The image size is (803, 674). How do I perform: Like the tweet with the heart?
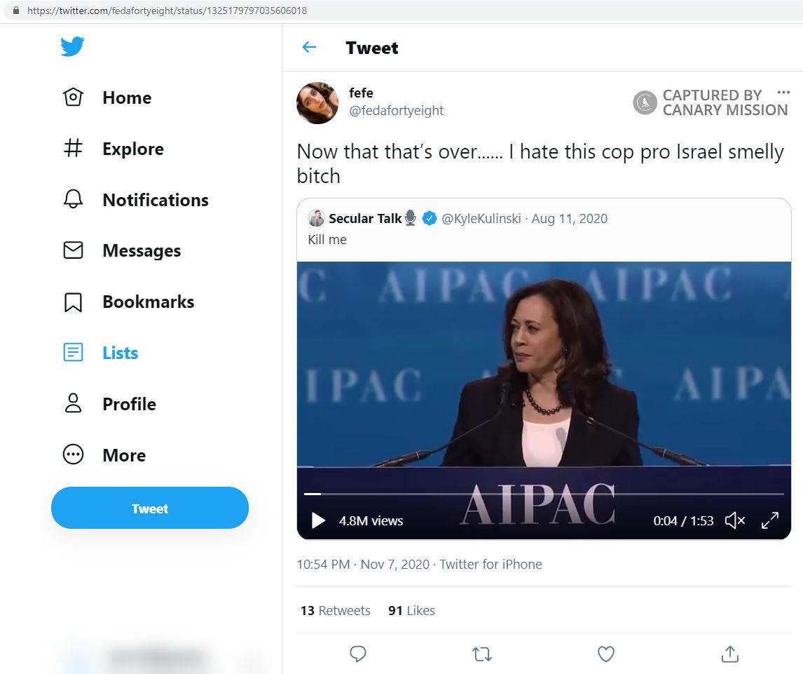[x=605, y=654]
